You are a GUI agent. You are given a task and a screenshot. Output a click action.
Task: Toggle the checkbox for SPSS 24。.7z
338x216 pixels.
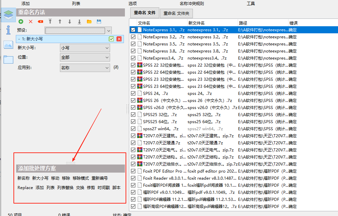(x=133, y=94)
